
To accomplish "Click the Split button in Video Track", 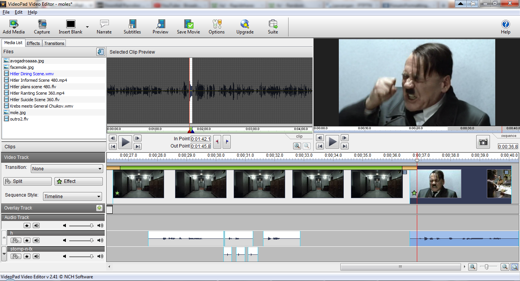I will pos(27,181).
